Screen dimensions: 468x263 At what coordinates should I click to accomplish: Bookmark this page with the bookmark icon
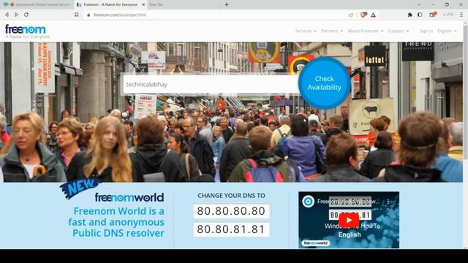76,15
